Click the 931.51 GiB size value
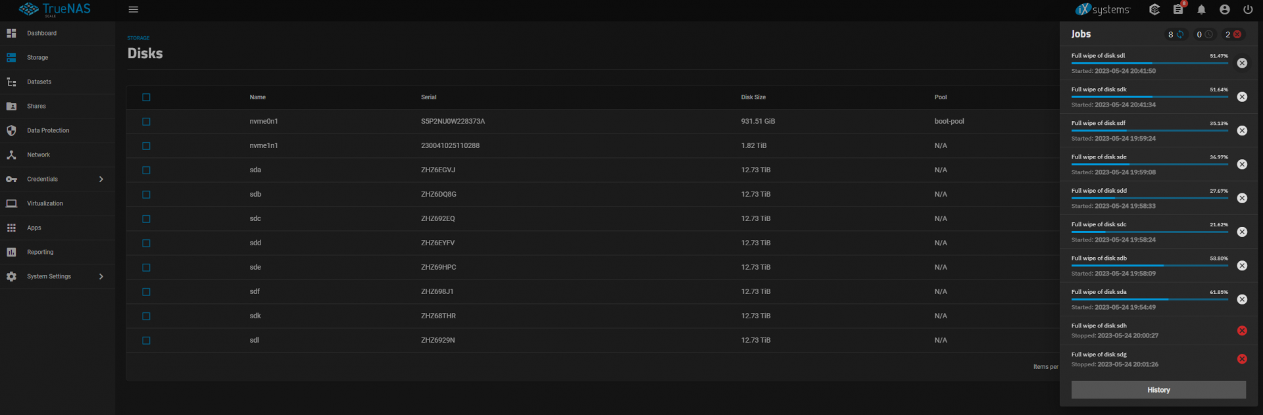This screenshot has width=1263, height=415. (x=758, y=122)
